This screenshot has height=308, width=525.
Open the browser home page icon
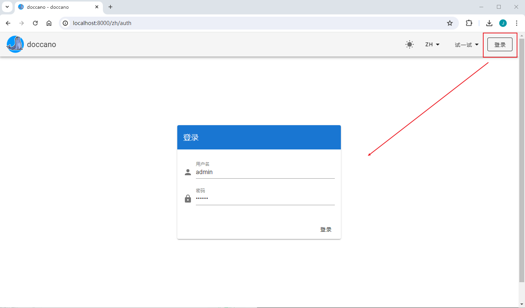coord(49,23)
